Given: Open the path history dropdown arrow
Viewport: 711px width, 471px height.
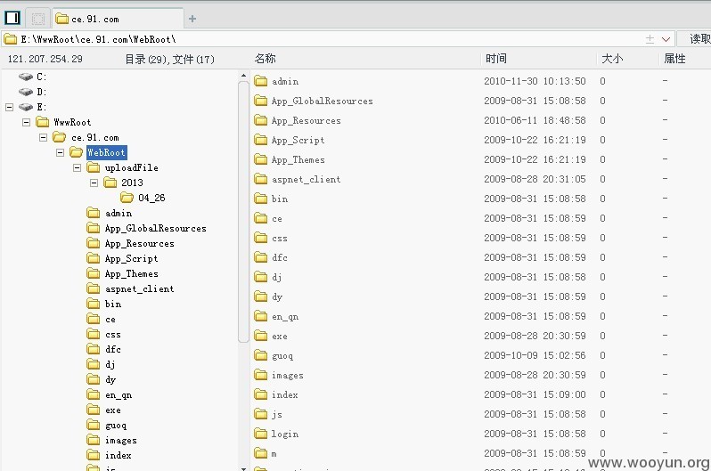Looking at the screenshot, I should click(666, 39).
